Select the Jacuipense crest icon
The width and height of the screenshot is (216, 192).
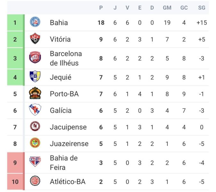pyautogui.click(x=35, y=127)
